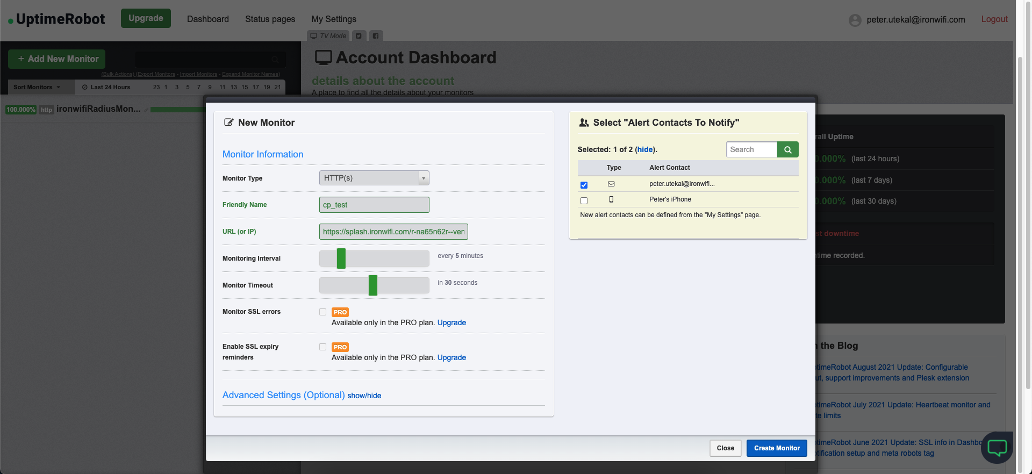Screen dimensions: 1032x474
Task: Click the Monitoring Interval slider handle
Action: (341, 258)
